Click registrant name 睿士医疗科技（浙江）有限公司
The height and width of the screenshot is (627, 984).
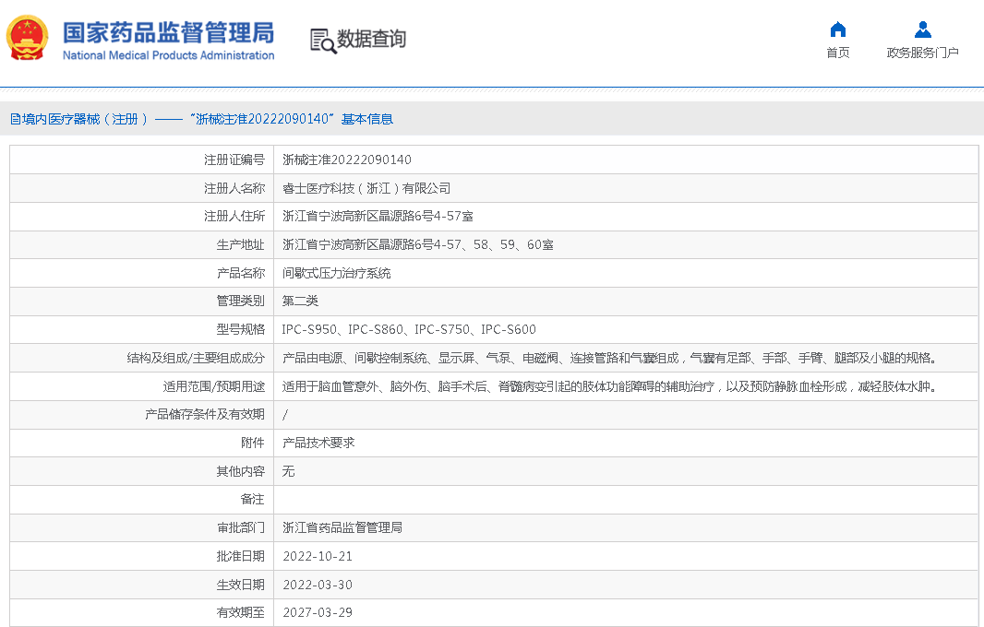[366, 188]
